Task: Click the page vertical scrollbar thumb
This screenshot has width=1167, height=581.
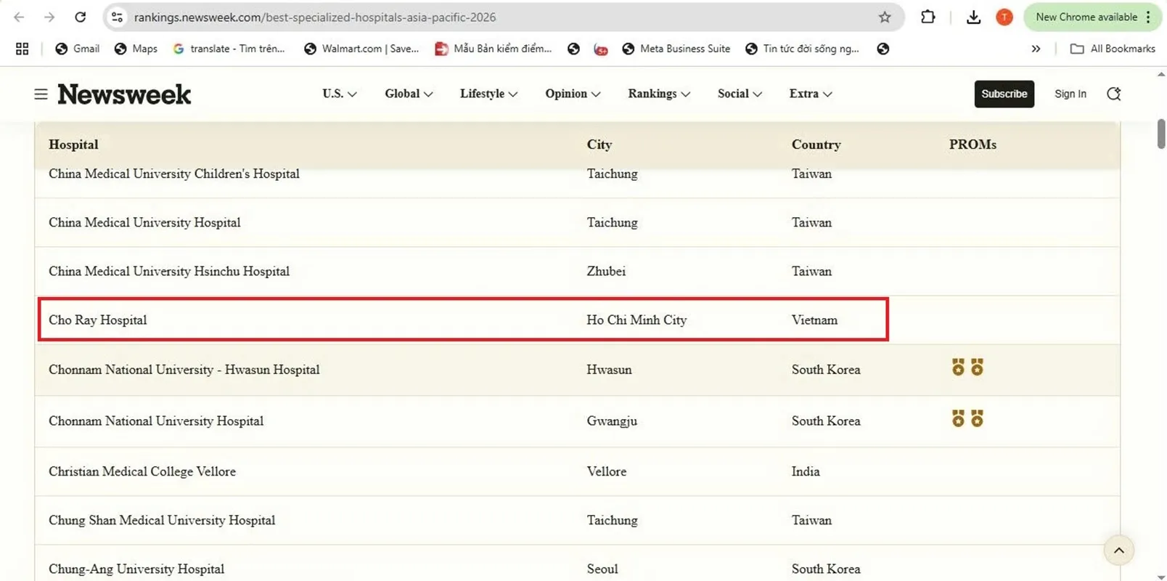Action: pyautogui.click(x=1161, y=134)
